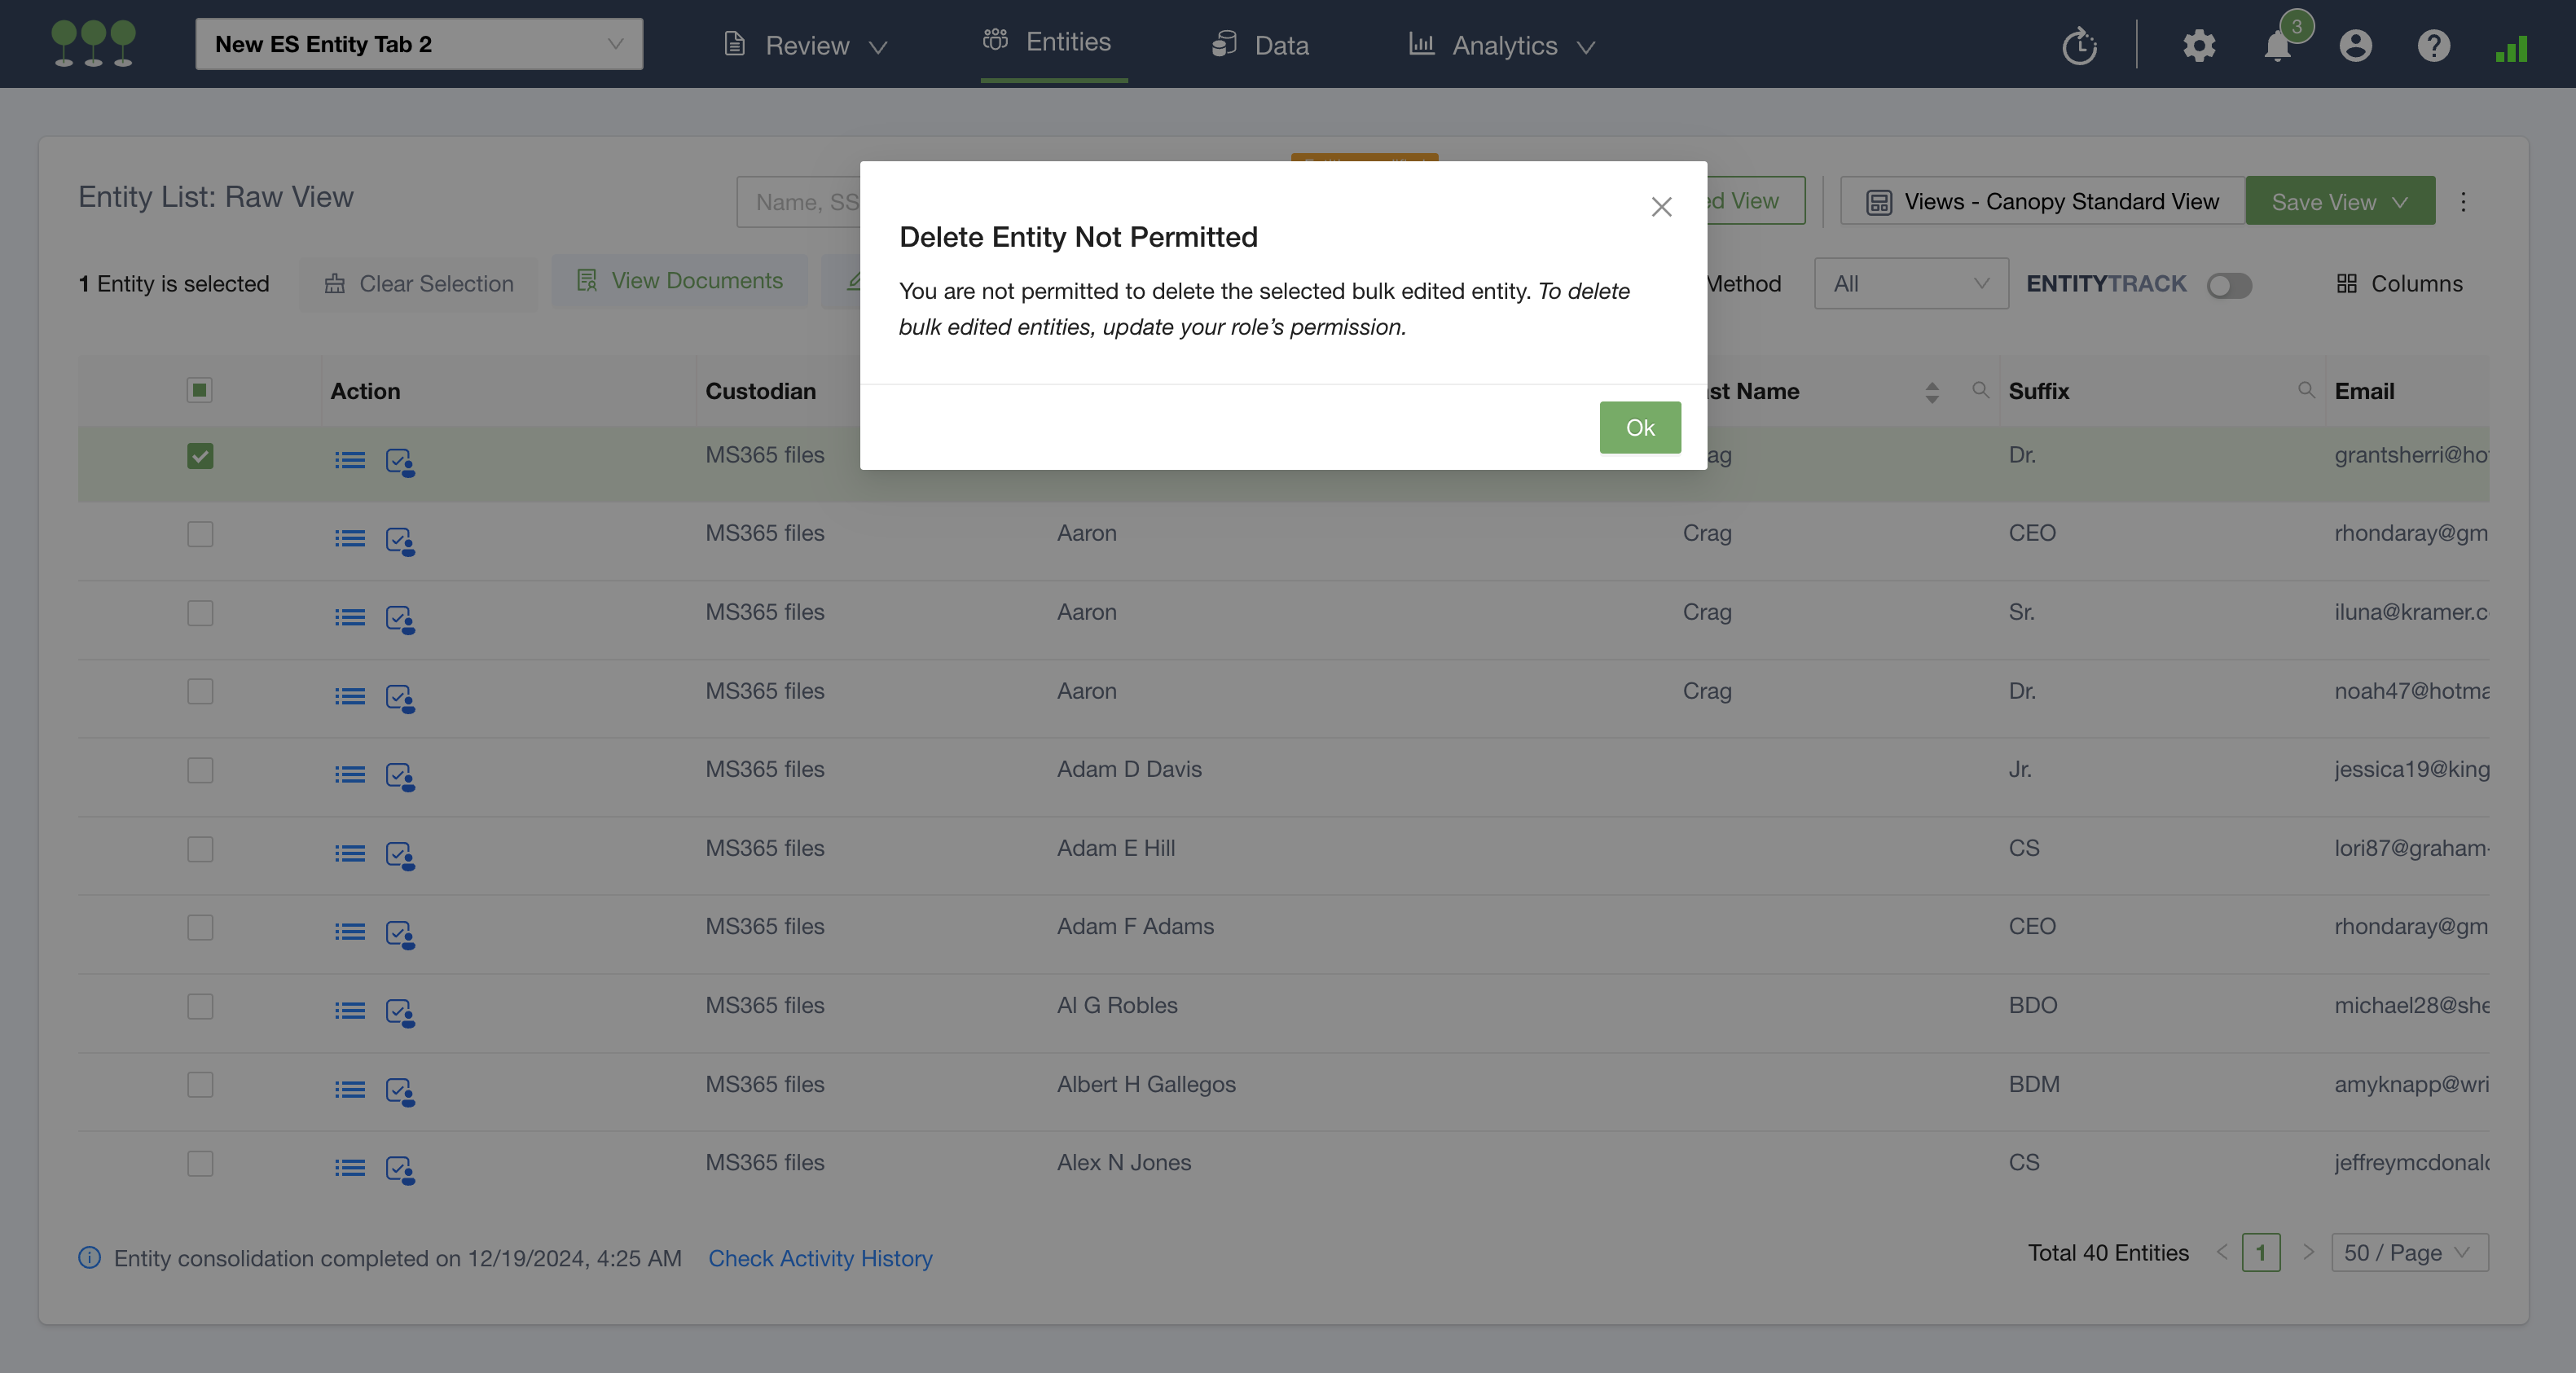Click the settings gear icon

click(x=2198, y=46)
